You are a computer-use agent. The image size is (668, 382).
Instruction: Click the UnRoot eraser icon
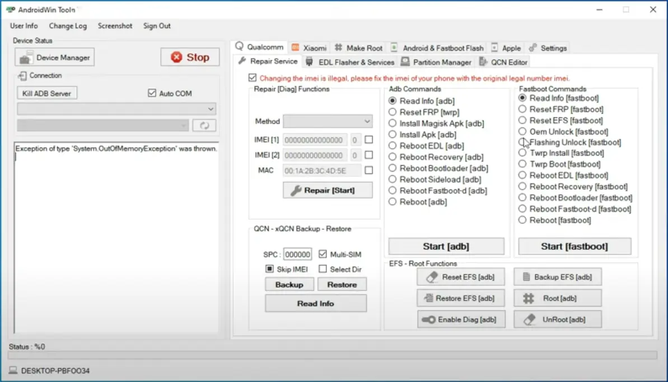tap(530, 319)
